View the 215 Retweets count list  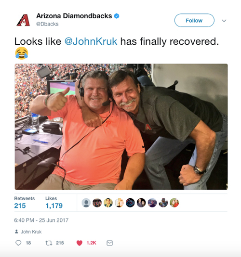point(25,203)
